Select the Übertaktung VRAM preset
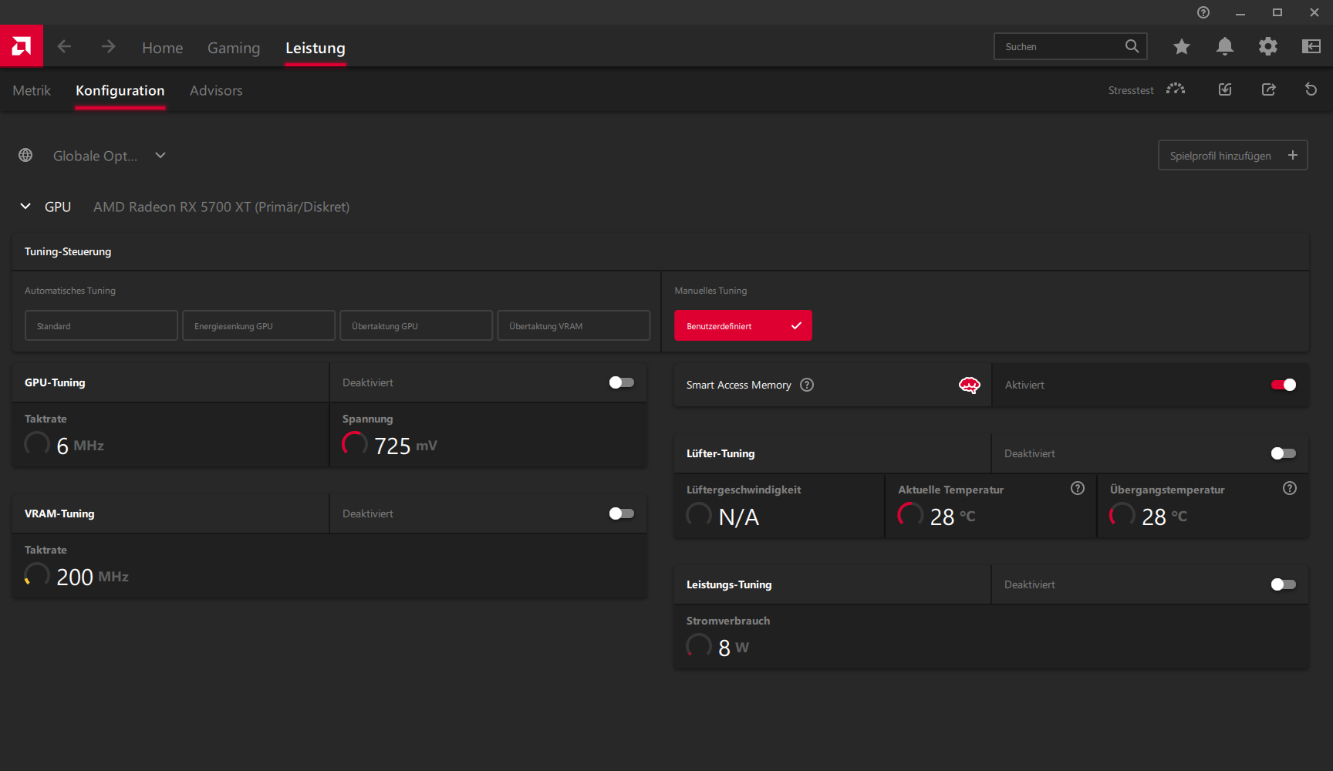1333x771 pixels. point(573,325)
